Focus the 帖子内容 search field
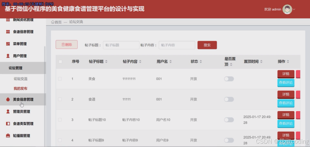The height and width of the screenshot is (147, 310). (177, 45)
